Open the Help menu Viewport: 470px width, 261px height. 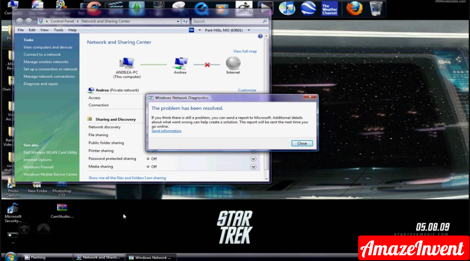(x=72, y=30)
